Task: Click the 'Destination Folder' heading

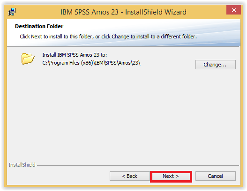Action: pos(39,26)
